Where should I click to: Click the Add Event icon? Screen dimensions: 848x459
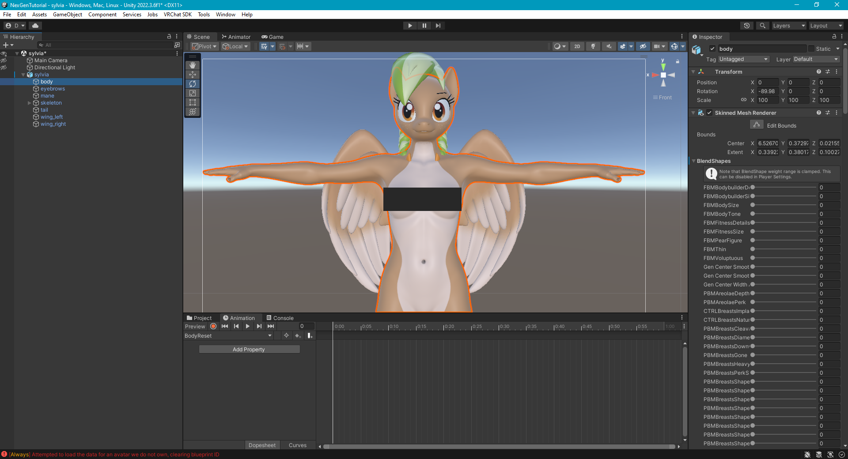click(x=310, y=336)
